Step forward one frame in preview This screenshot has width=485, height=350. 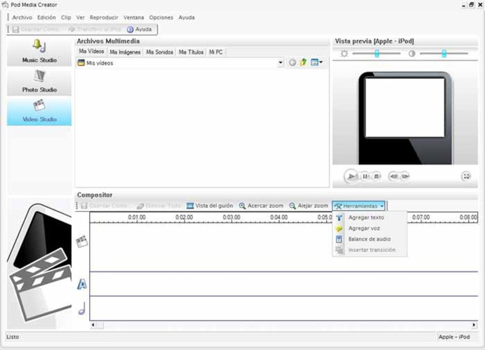tap(405, 176)
